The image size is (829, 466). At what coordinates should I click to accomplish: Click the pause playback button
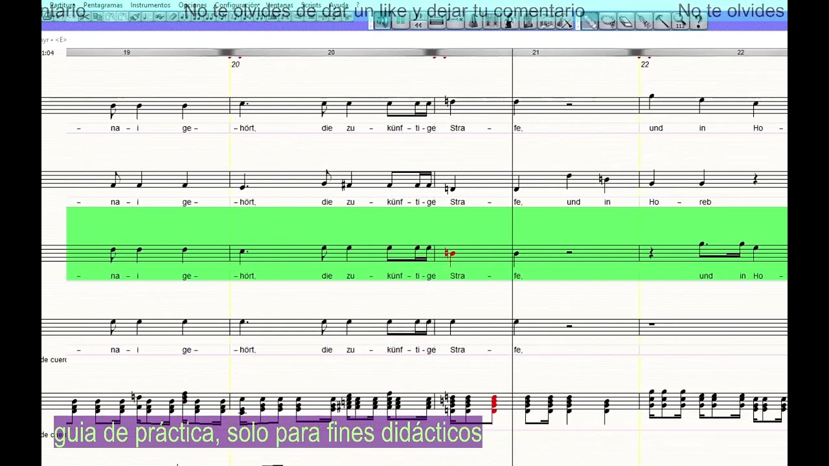pos(400,22)
